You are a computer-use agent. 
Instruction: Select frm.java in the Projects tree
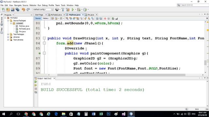pyautogui.click(x=22, y=32)
